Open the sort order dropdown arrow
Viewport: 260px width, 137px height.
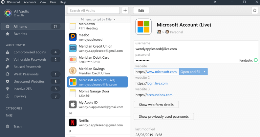click(115, 20)
